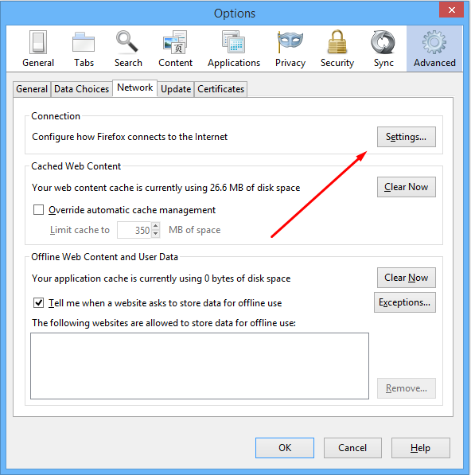Click the 'Connection' group label
Viewport: 471px width, 475px height.
tap(56, 116)
